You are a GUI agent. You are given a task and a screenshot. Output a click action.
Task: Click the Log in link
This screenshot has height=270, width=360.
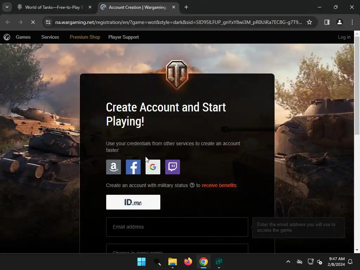pyautogui.click(x=344, y=37)
